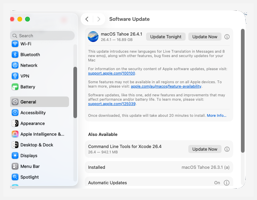Image resolution: width=257 pixels, height=200 pixels.
Task: Select the Battery label in the sidebar
Action: click(x=28, y=87)
